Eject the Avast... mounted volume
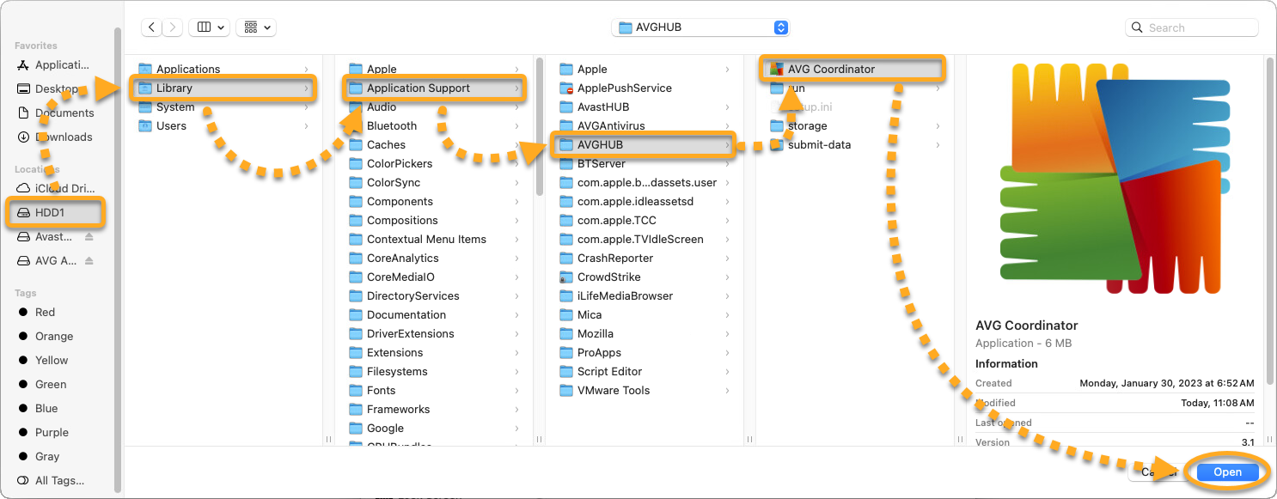 tap(89, 237)
